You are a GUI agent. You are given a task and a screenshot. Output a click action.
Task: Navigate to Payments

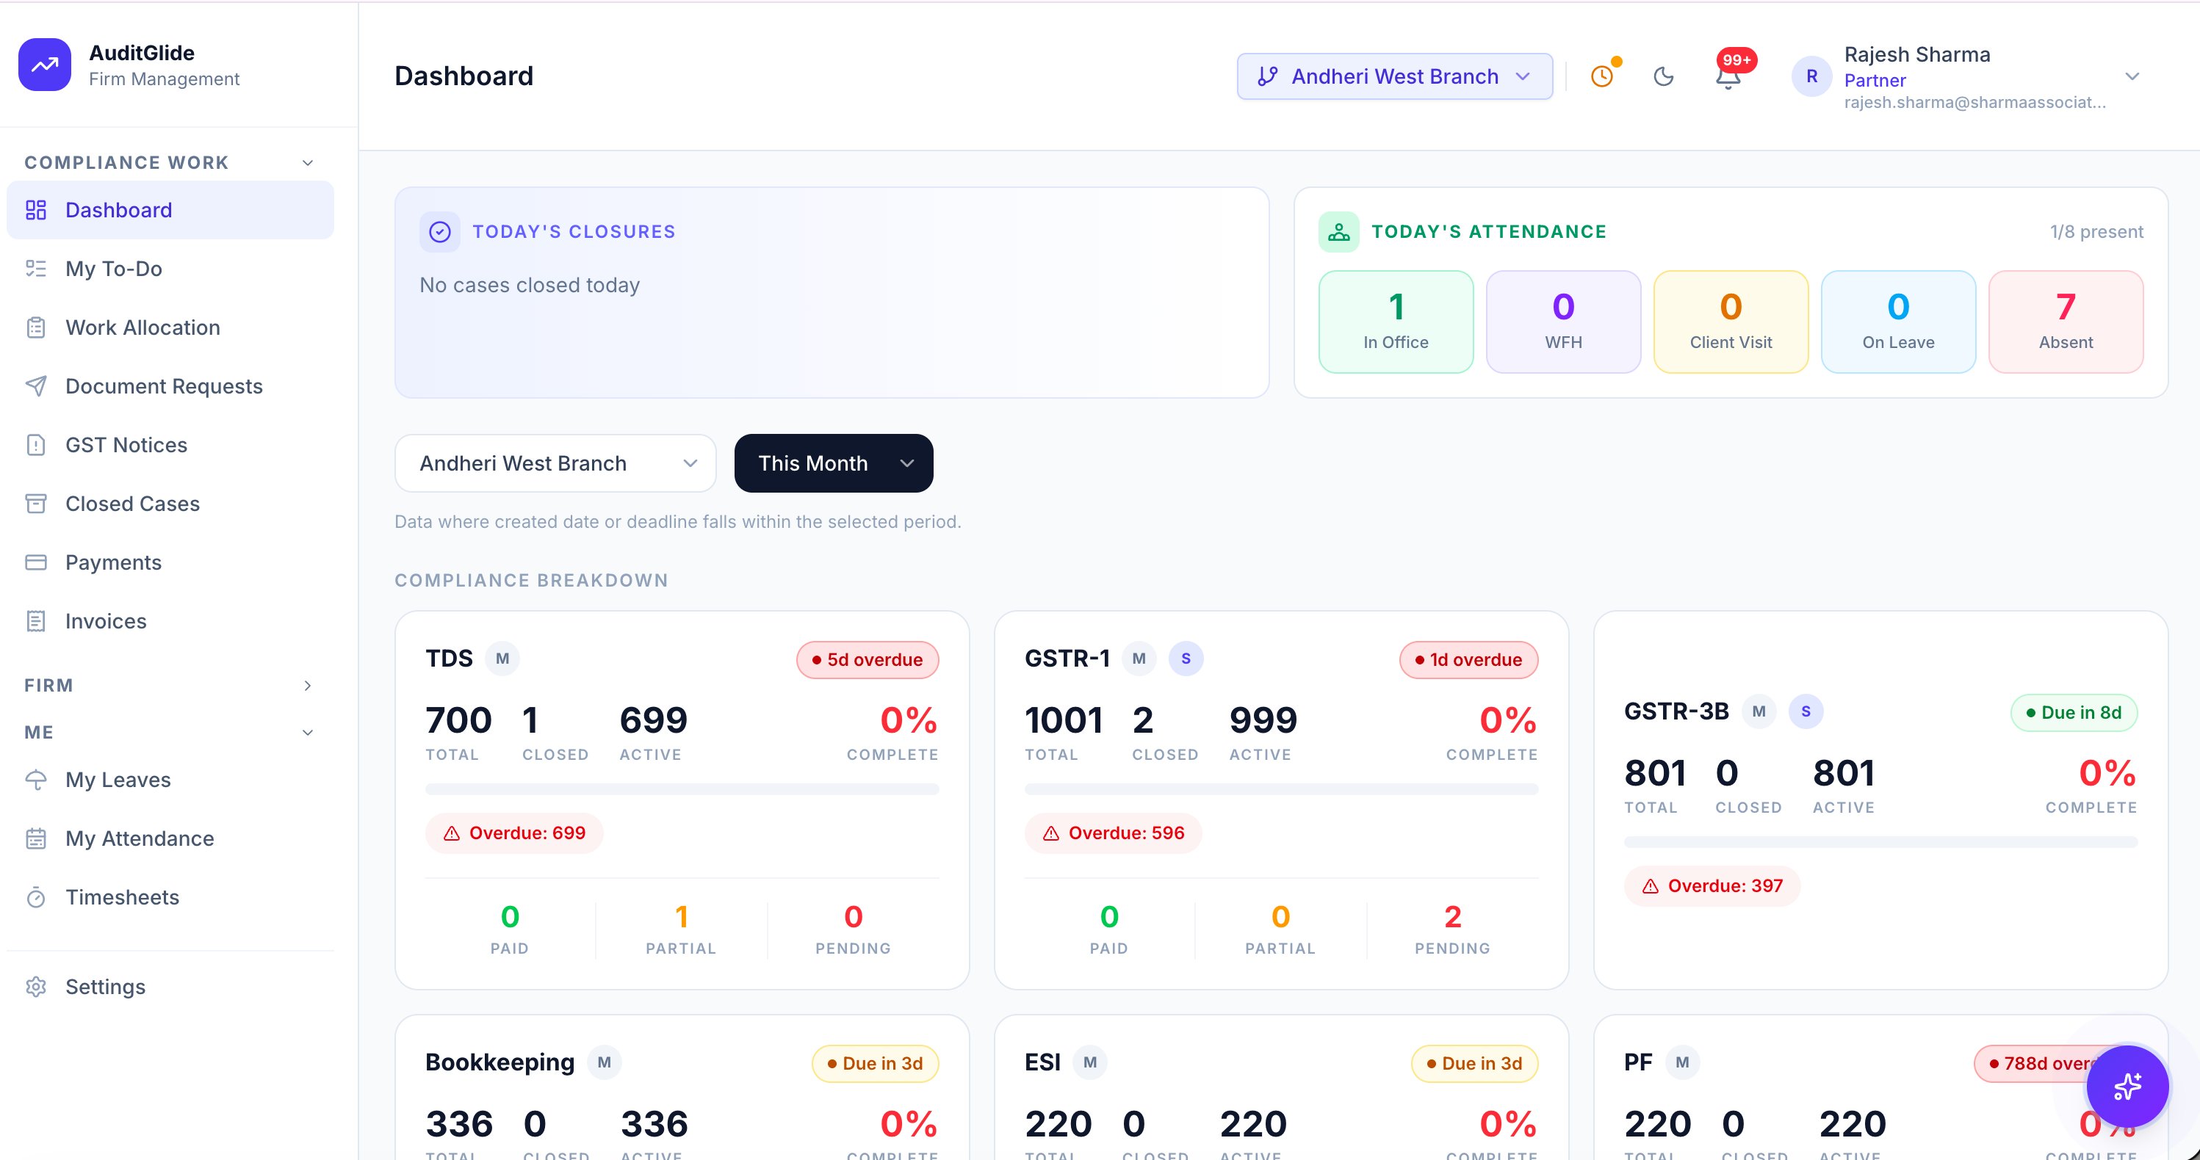point(171,562)
